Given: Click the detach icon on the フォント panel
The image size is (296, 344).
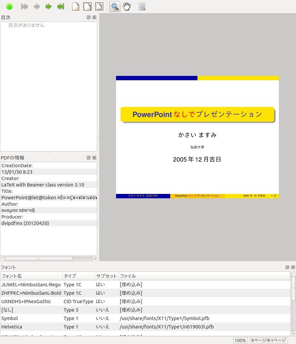Looking at the screenshot, I should coord(287,267).
